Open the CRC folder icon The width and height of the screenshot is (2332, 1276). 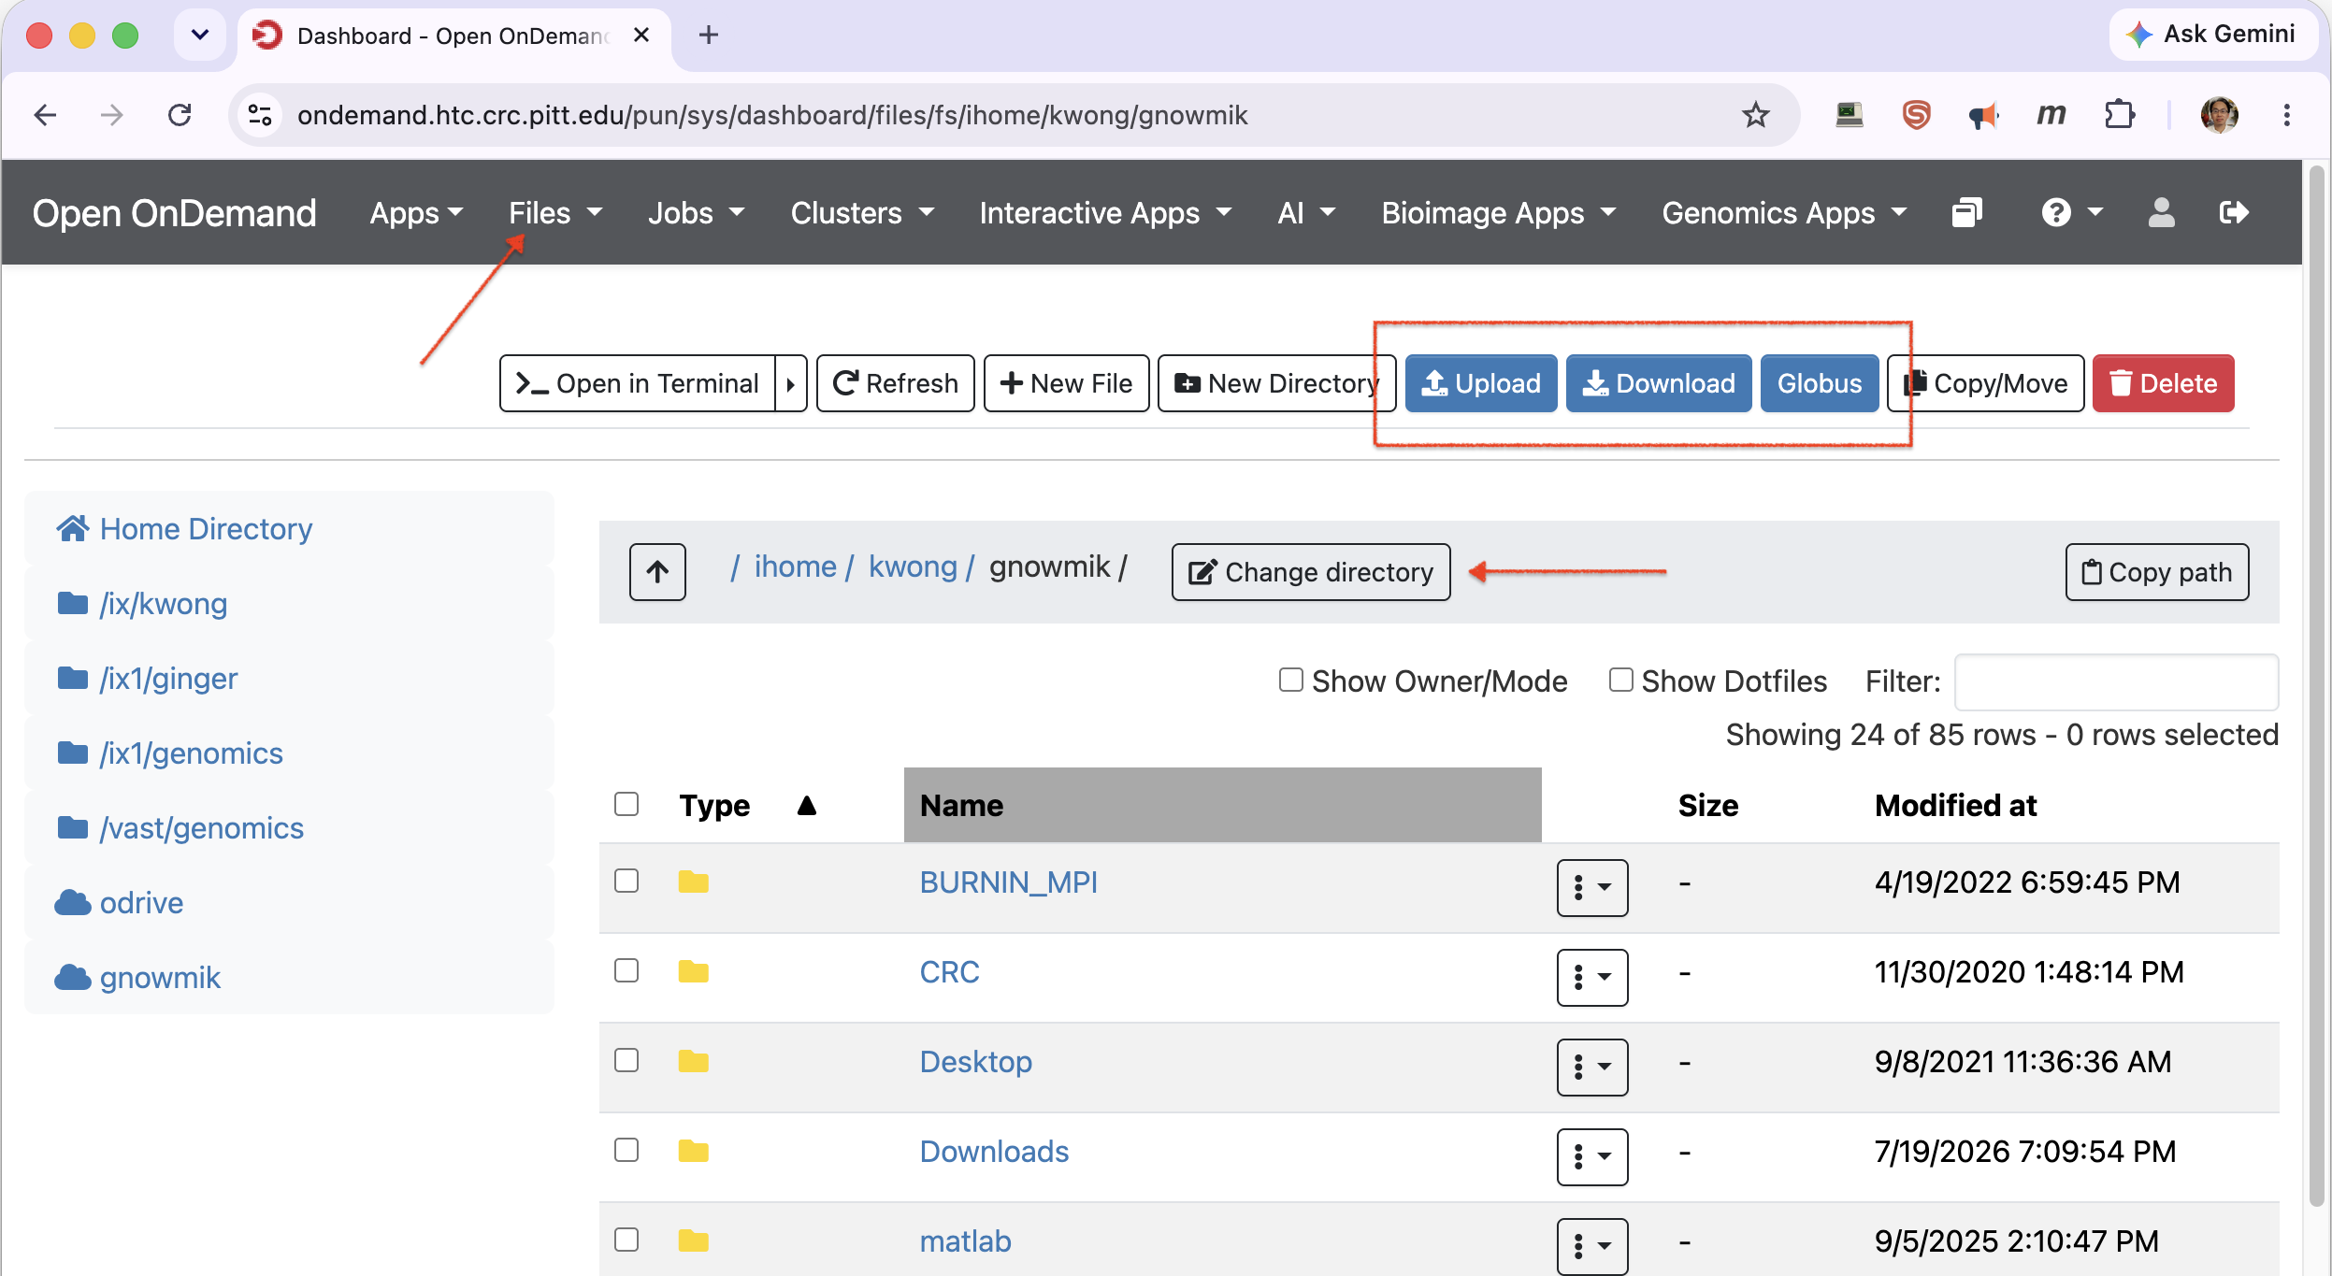pos(693,971)
